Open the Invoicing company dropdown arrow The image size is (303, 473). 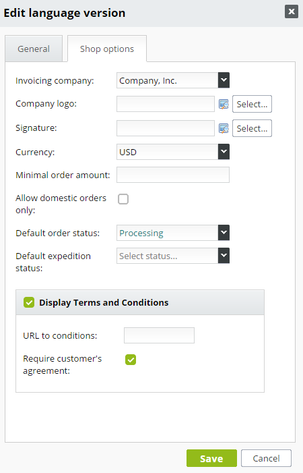pos(224,80)
